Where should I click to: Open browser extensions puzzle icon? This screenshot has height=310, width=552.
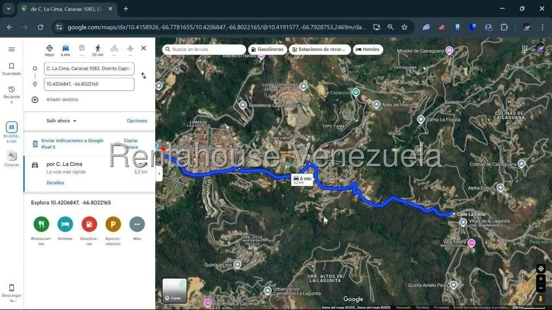pyautogui.click(x=504, y=27)
